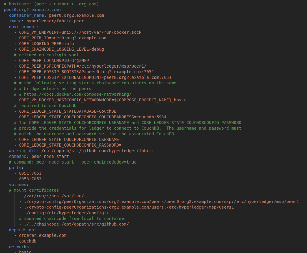This screenshot has height=253, width=307.
Task: Click the CORE_LEDGER_STATE_COUCHDBCONFIG_PASSWORD= entry
Action: pyautogui.click(x=70, y=145)
